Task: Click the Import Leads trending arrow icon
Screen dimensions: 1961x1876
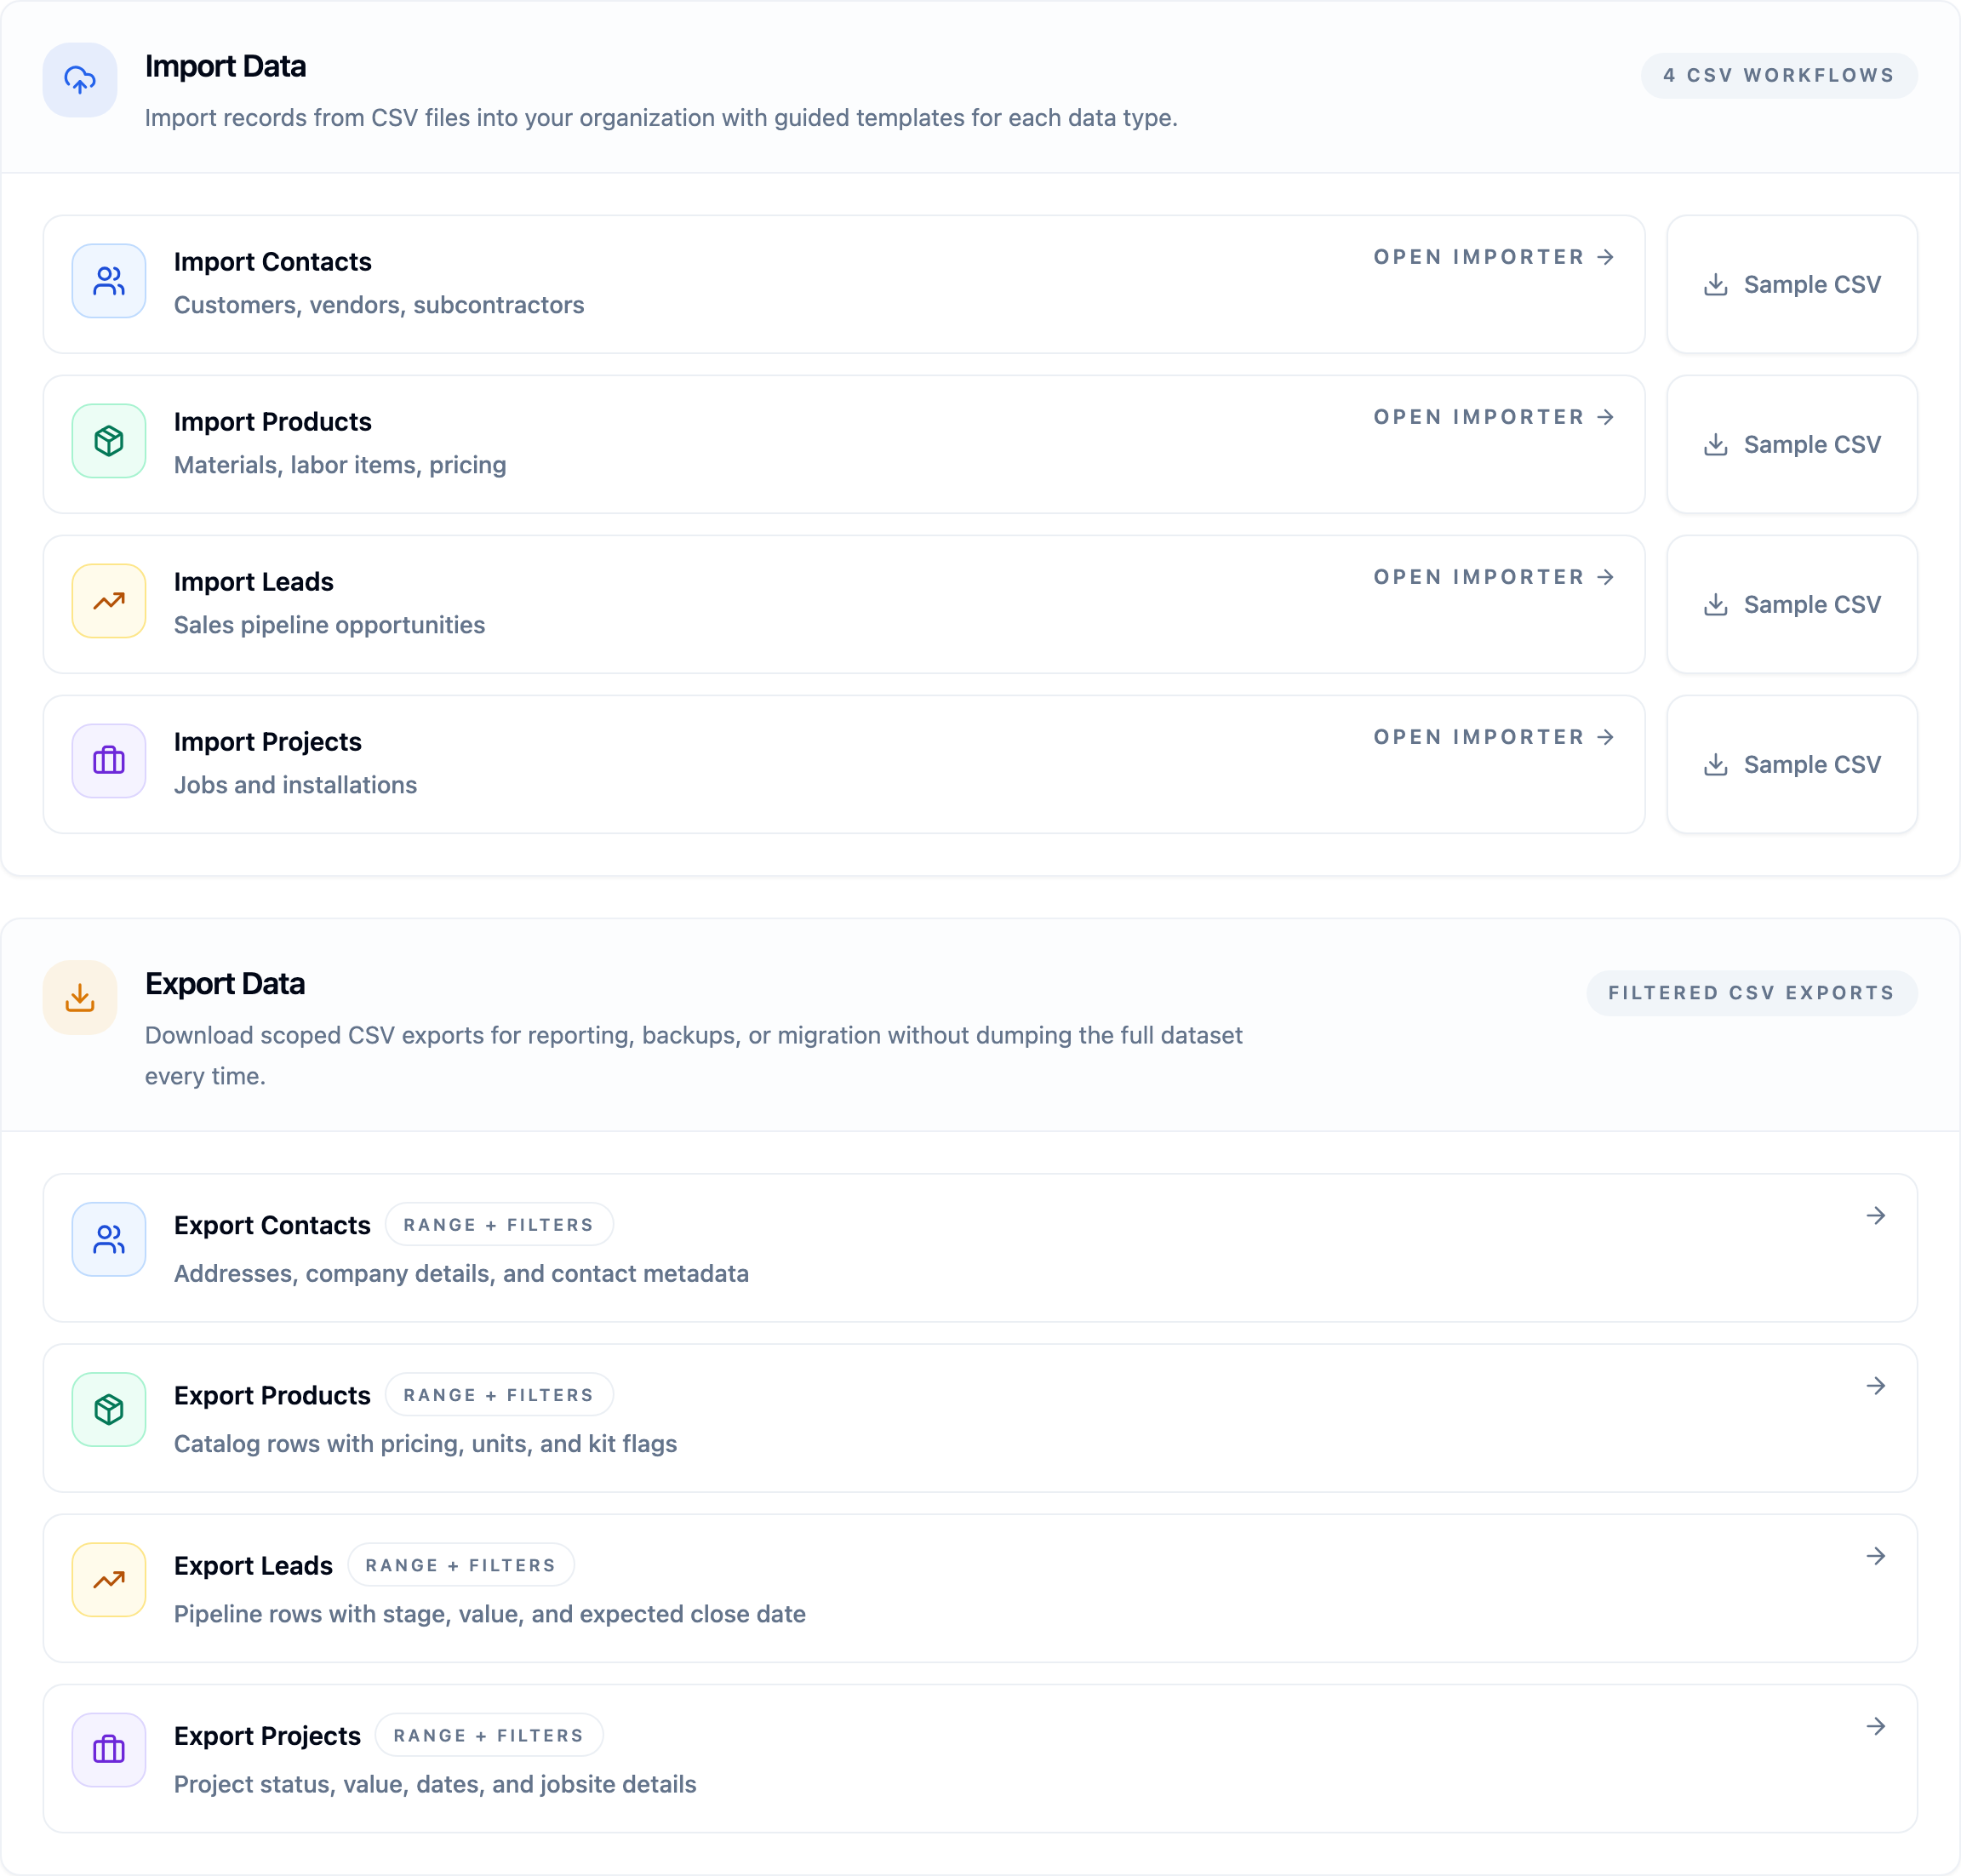Action: (x=109, y=601)
